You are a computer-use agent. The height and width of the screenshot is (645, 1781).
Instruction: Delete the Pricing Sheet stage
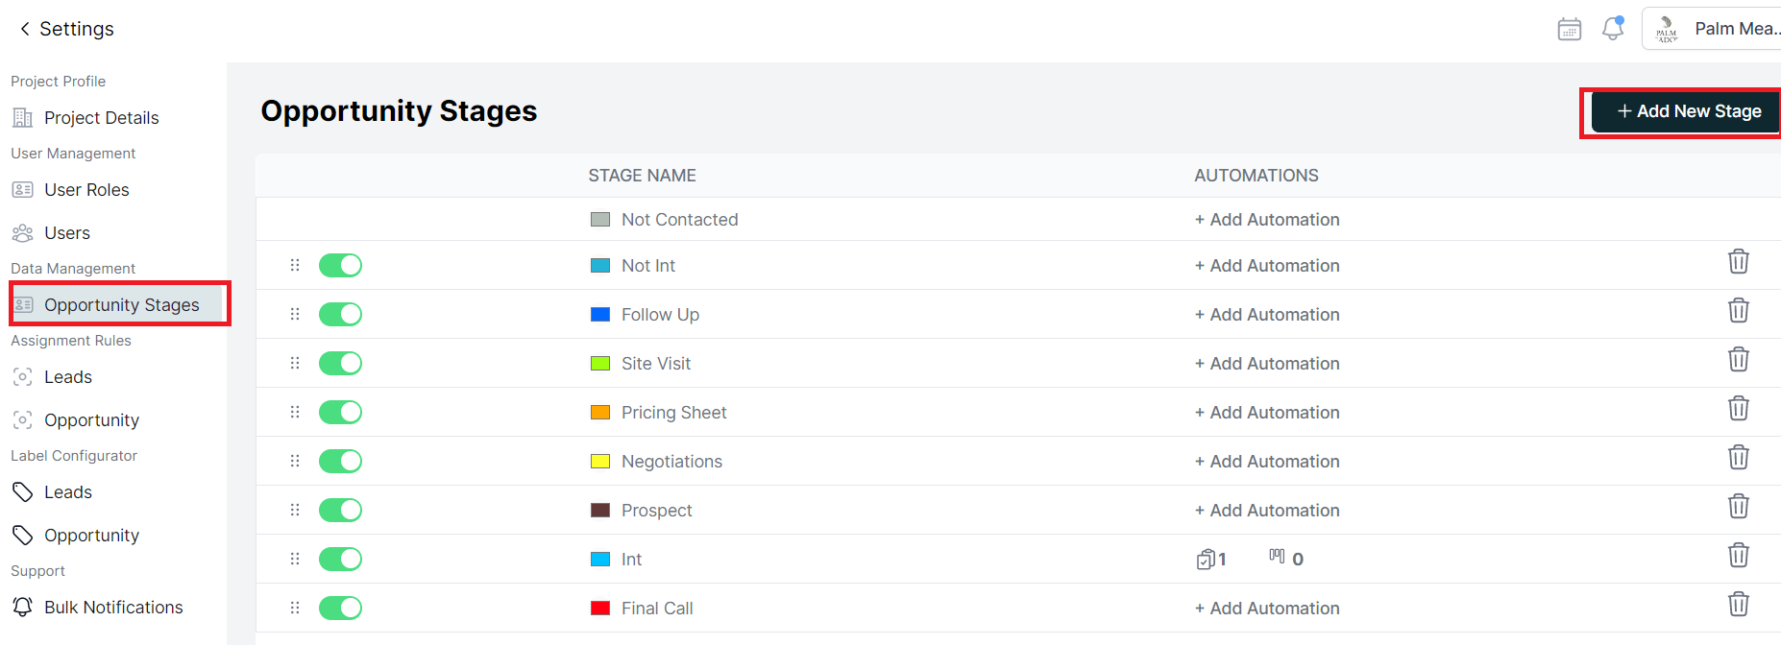tap(1738, 408)
